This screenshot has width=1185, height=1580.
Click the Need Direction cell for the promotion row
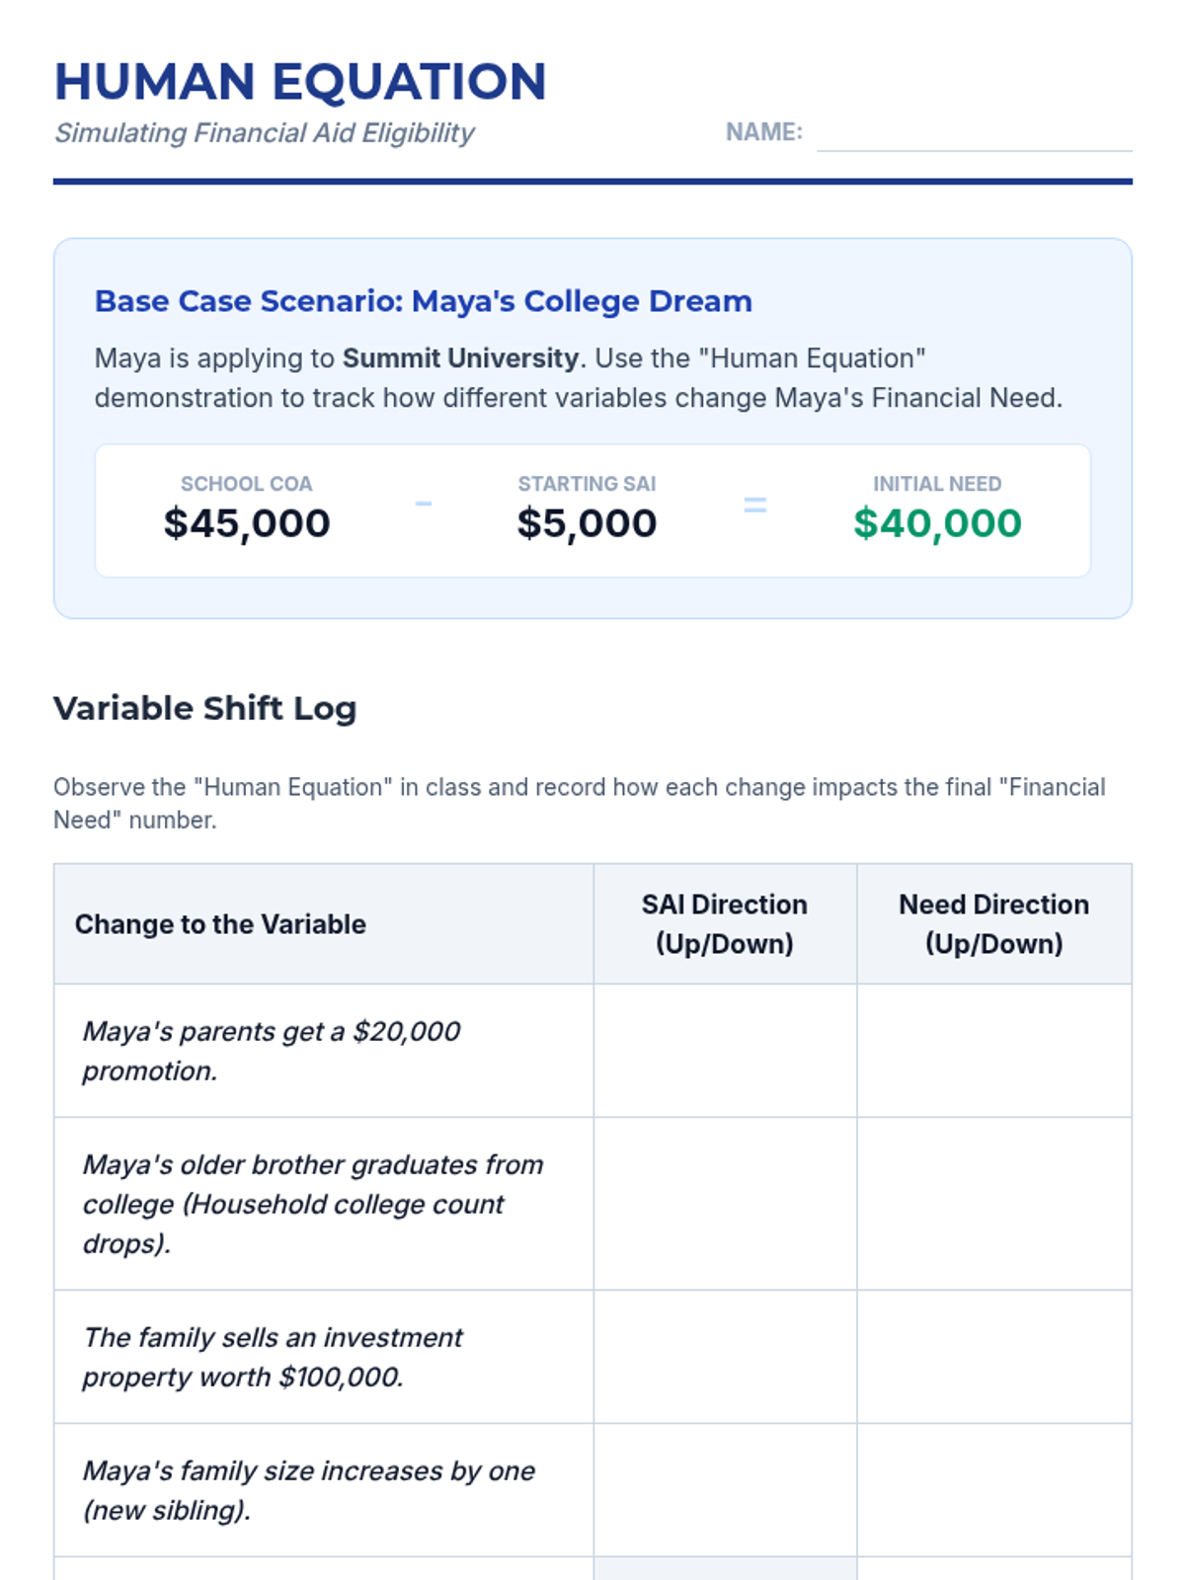(x=993, y=1051)
